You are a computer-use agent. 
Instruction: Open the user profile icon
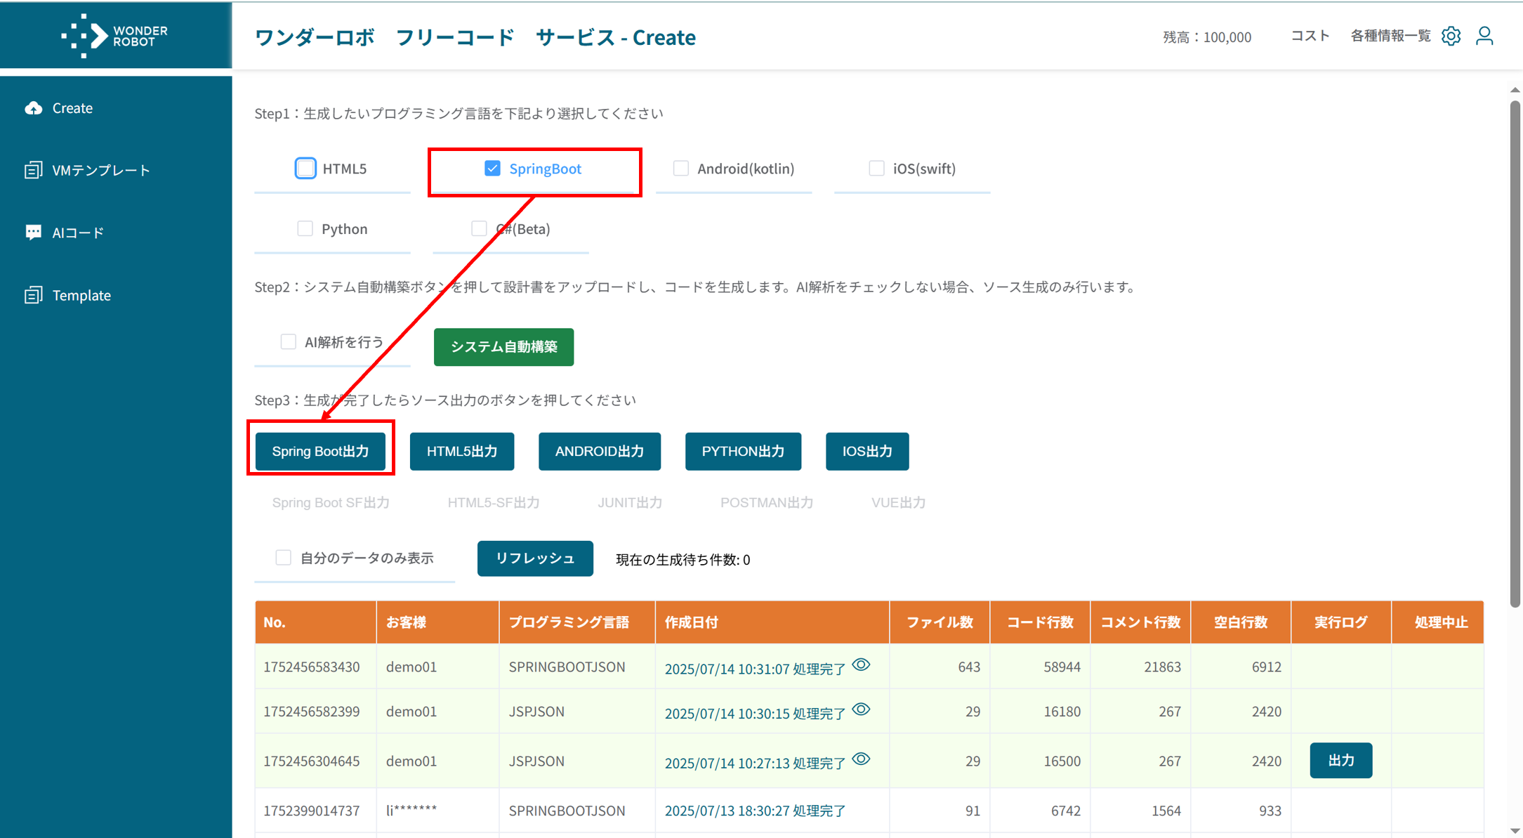coord(1484,36)
